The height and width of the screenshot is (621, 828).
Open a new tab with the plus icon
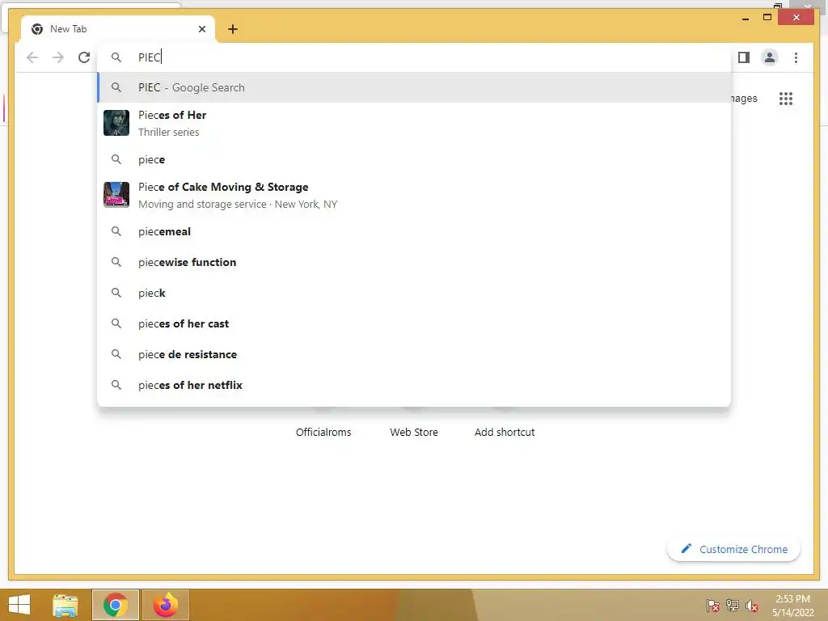coord(233,29)
